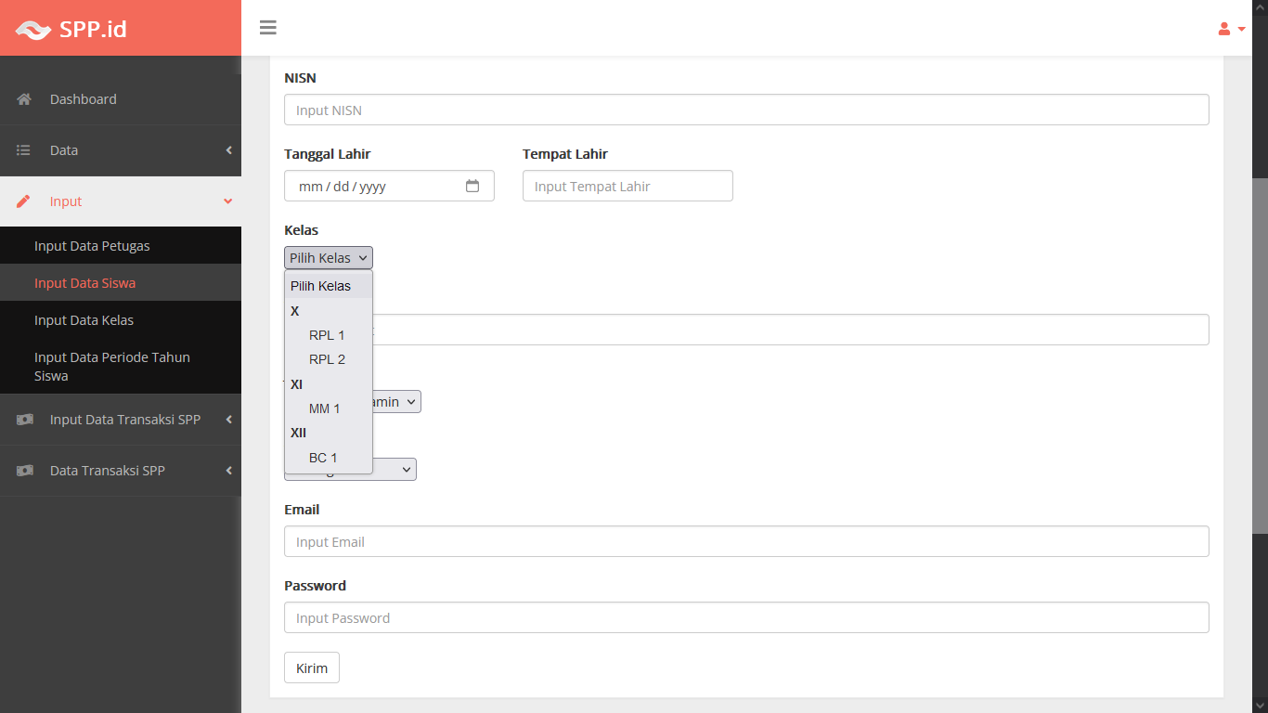Toggle the hamburger sidebar menu icon
Image resolution: width=1268 pixels, height=713 pixels.
pyautogui.click(x=268, y=28)
